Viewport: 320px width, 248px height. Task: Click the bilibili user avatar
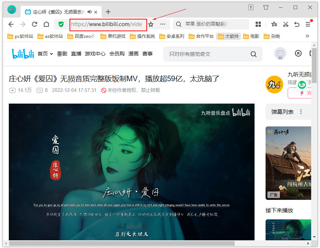280,53
